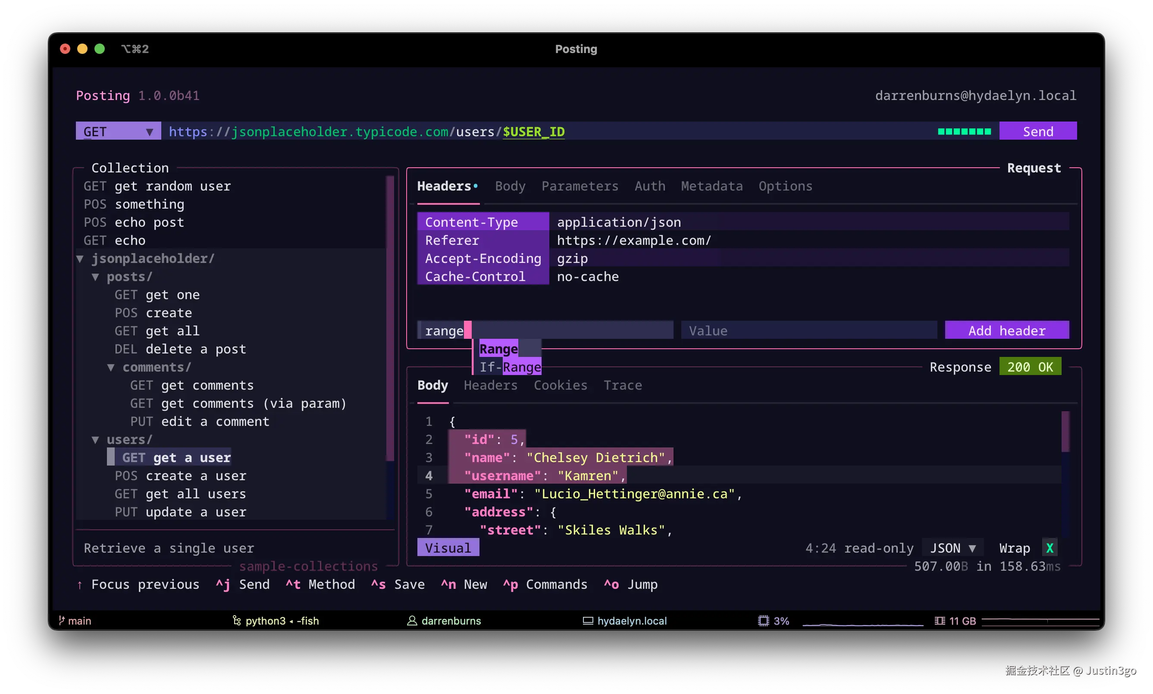Click the user icon beside darrenburns
Image resolution: width=1153 pixels, height=694 pixels.
pos(412,621)
